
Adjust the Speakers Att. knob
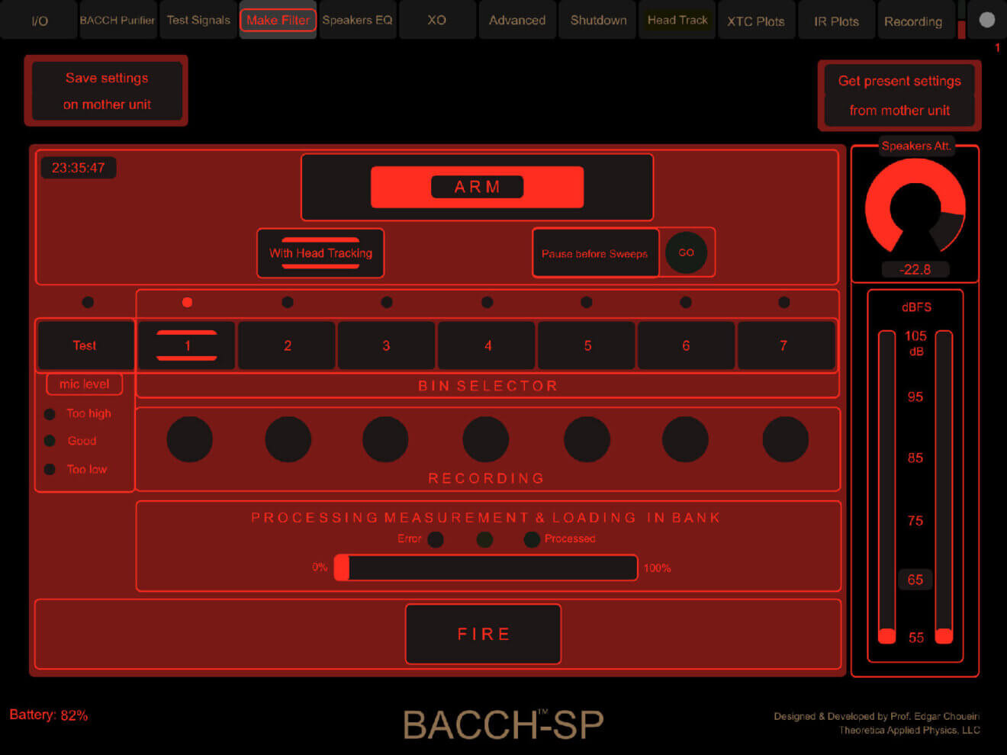(915, 206)
